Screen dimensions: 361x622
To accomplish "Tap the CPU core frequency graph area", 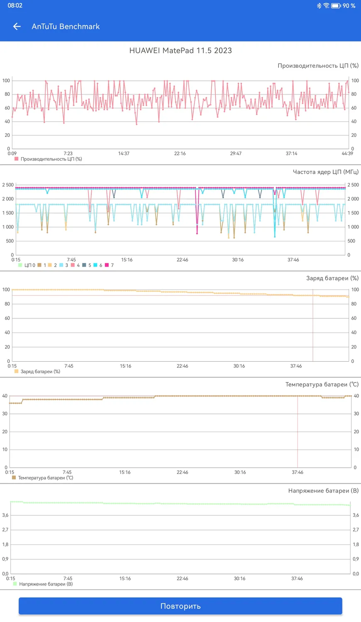I will point(180,220).
